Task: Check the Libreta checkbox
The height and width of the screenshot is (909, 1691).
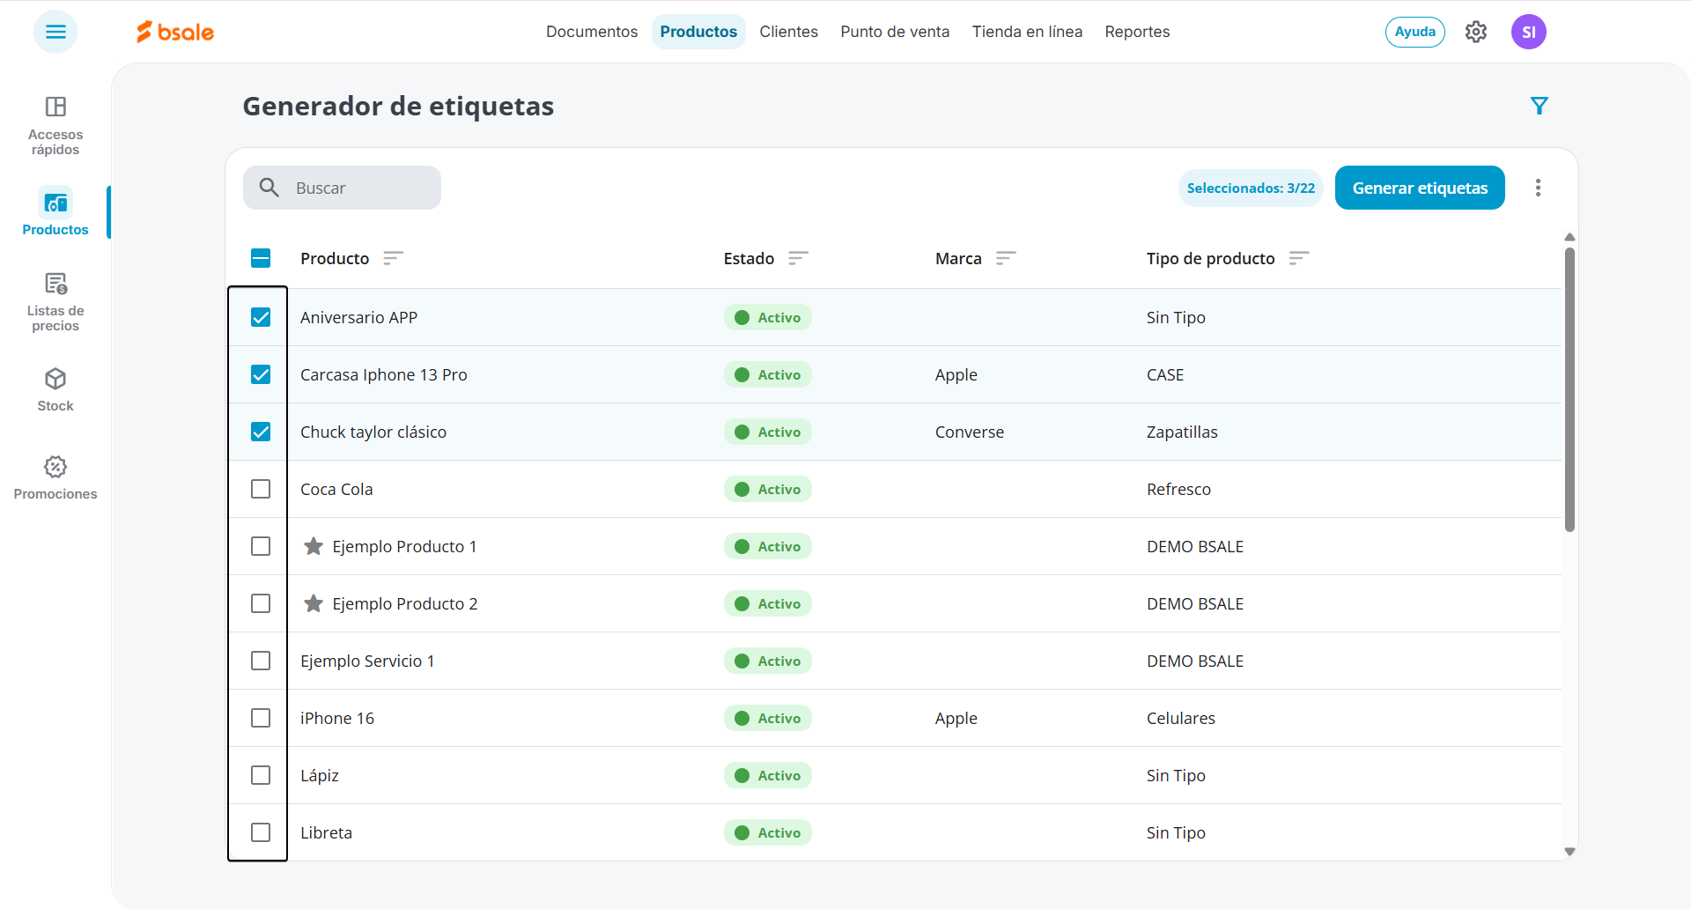Action: [x=261, y=832]
